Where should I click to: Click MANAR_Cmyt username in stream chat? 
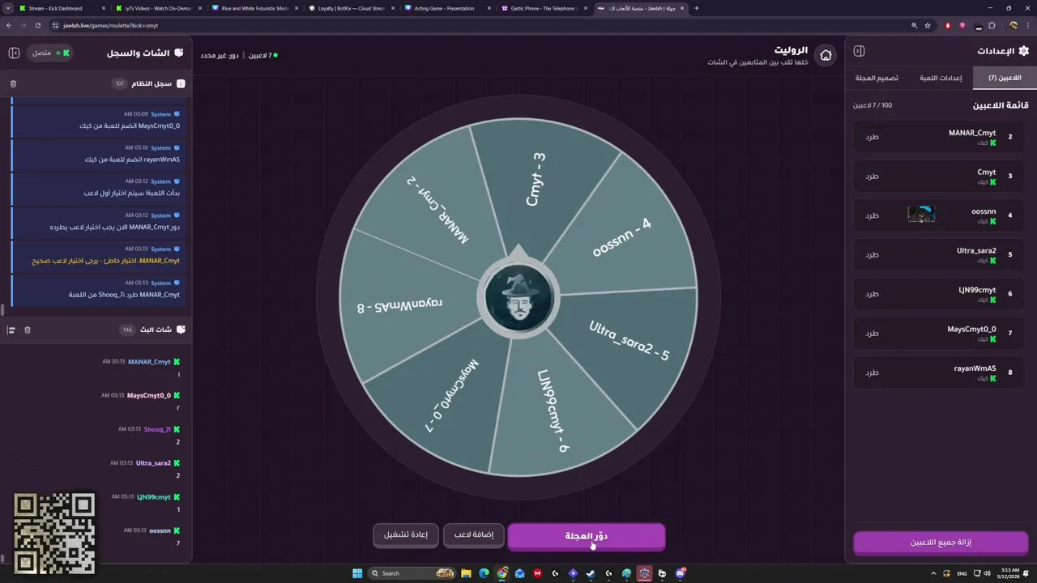[149, 362]
